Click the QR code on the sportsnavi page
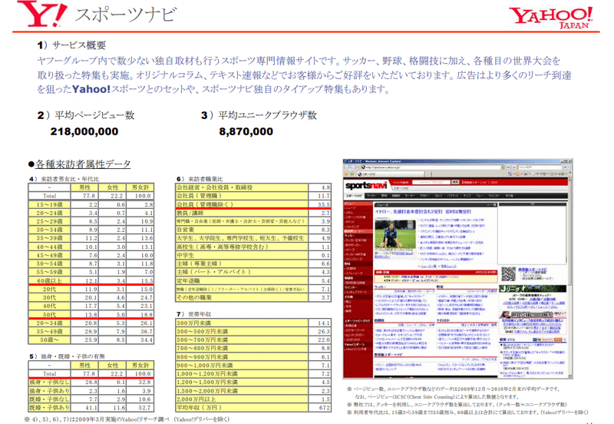Screen dimensions: 614x424 click(508, 273)
